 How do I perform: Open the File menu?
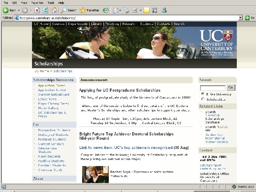6,3
